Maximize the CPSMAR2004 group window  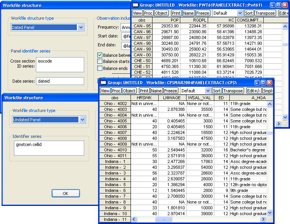(263, 83)
